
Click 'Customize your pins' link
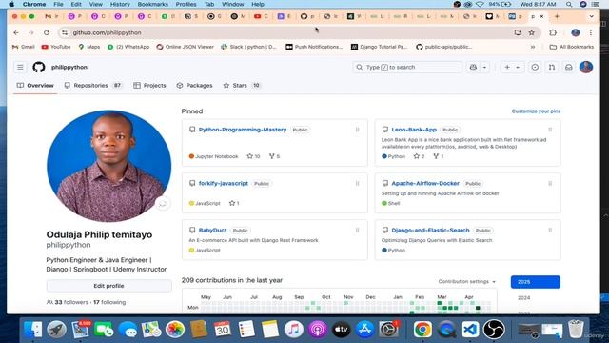point(536,111)
